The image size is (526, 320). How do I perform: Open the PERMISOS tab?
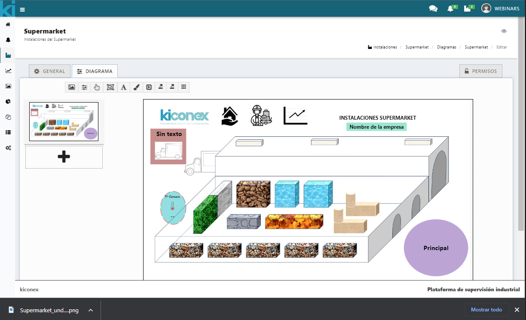[480, 71]
